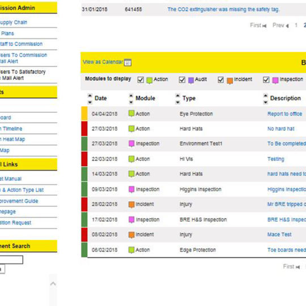Image resolution: width=306 pixels, height=306 pixels.
Task: Sort by the Type column arrows
Action: pos(177,99)
